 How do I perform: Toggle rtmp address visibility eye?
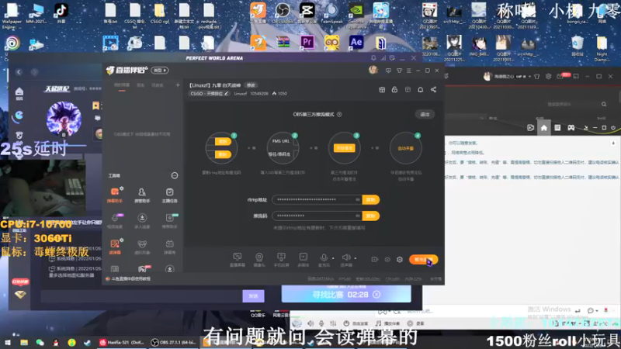coord(358,200)
